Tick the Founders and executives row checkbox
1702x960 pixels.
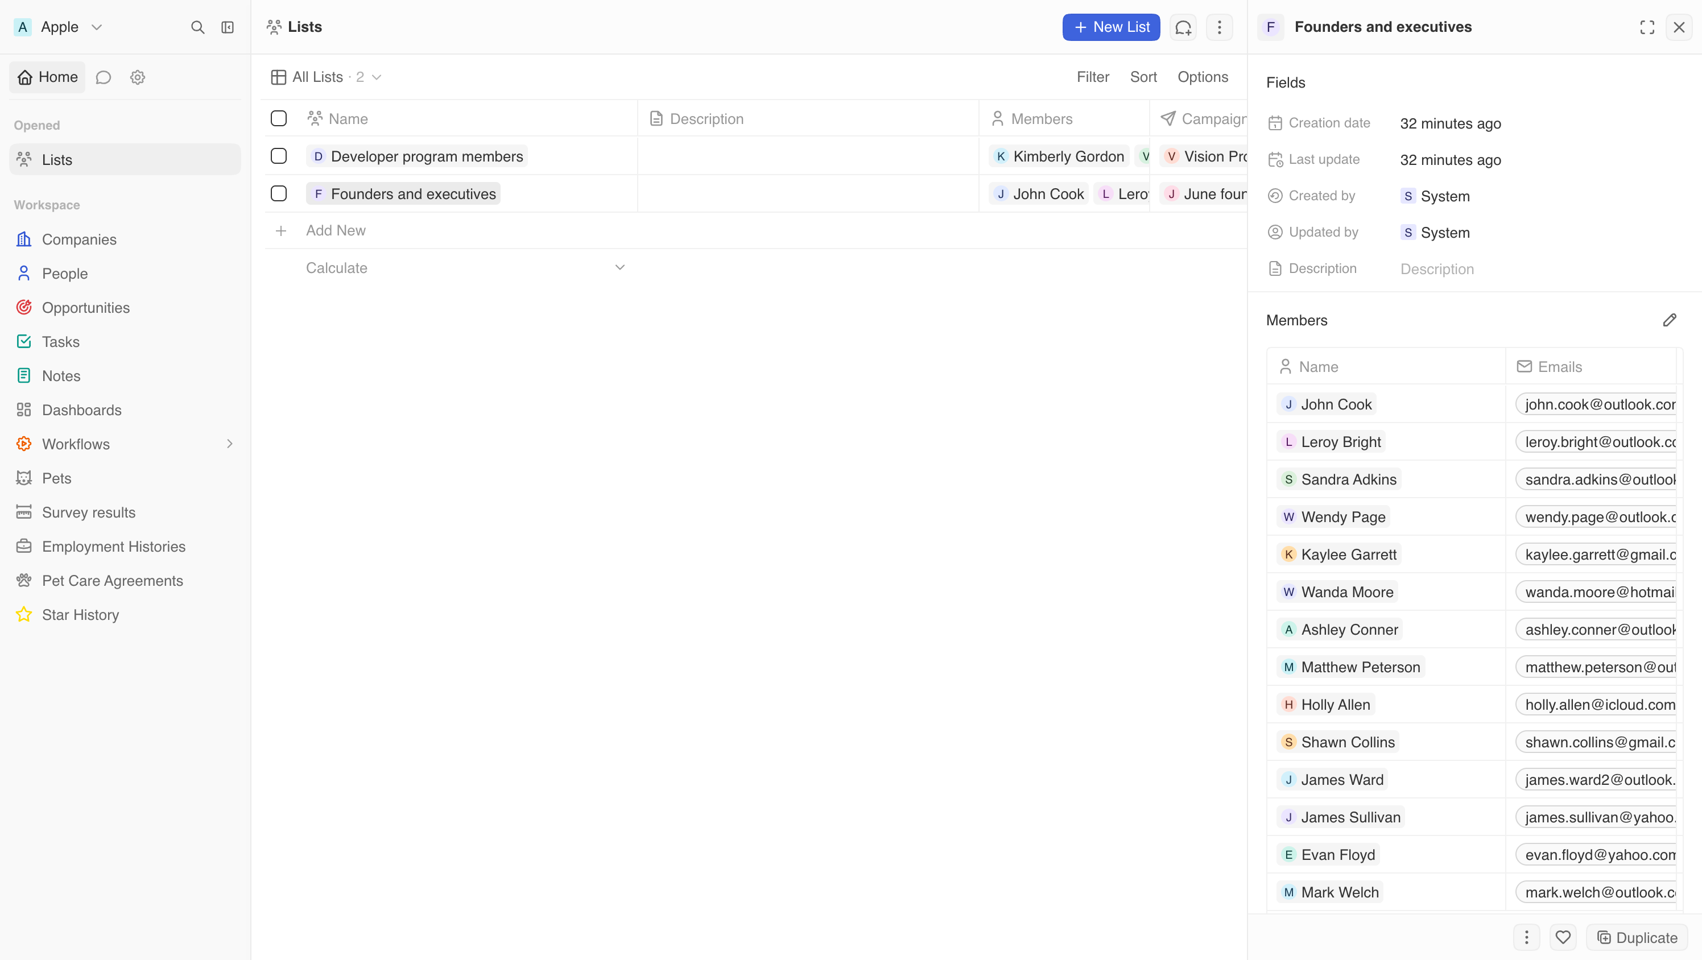(x=279, y=193)
